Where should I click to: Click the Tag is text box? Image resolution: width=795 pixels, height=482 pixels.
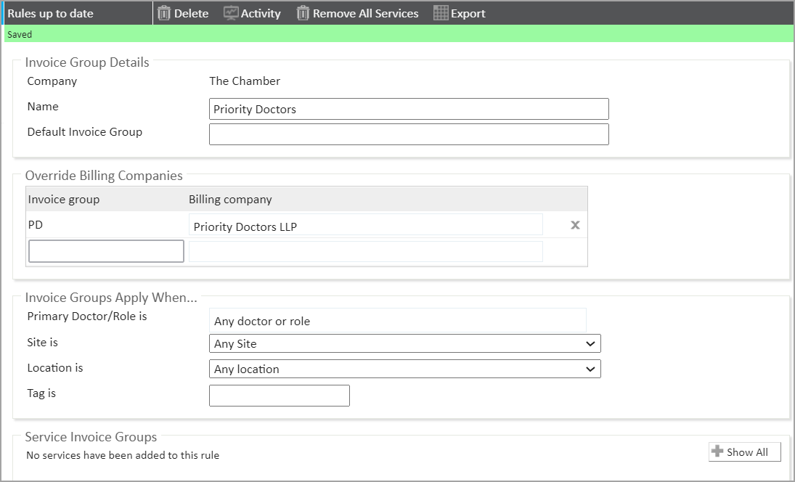(279, 396)
